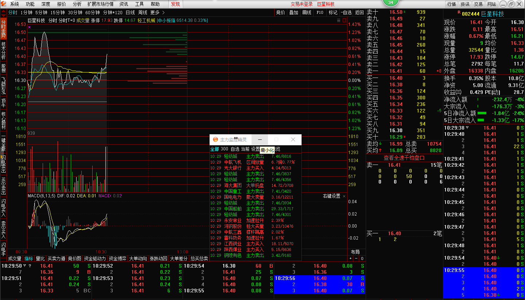Click the 画线 drawing toolbar button
Image resolution: width=525 pixels, height=300 pixels.
(x=307, y=12)
